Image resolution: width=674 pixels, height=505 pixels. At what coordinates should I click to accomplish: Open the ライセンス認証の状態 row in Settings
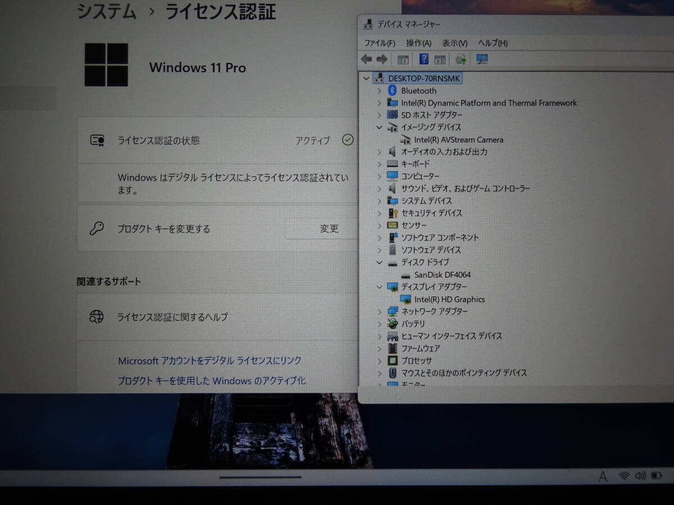[x=217, y=140]
